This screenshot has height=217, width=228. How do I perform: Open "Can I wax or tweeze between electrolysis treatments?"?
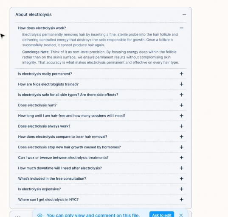[101, 158]
